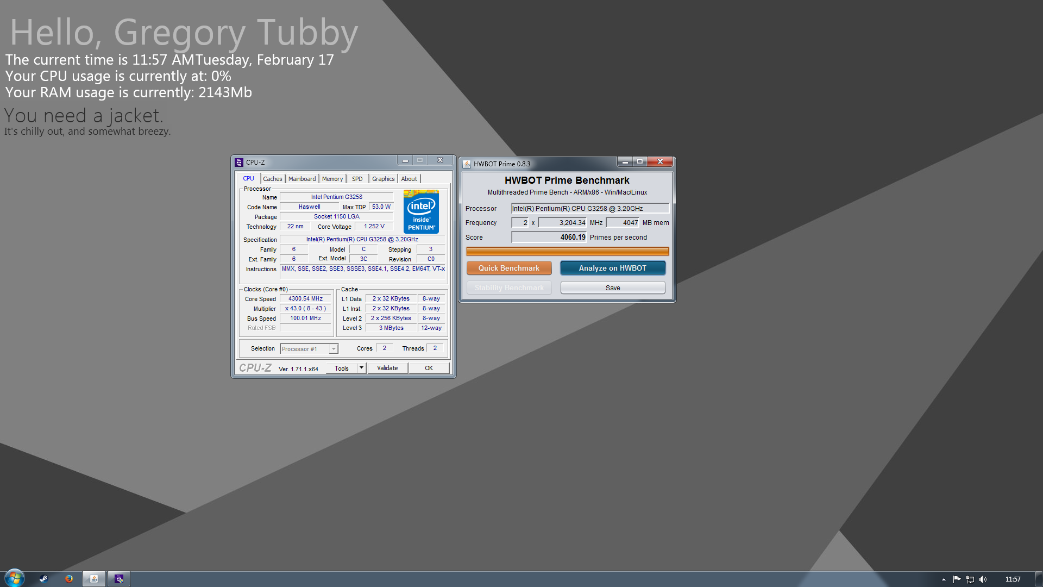Click the Package Socket 1150 LGA value
1043x587 pixels.
337,217
